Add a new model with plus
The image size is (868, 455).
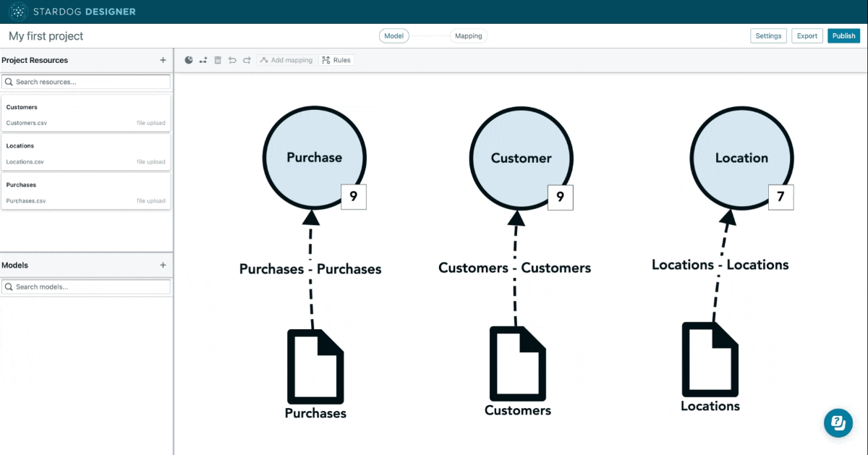click(x=163, y=265)
